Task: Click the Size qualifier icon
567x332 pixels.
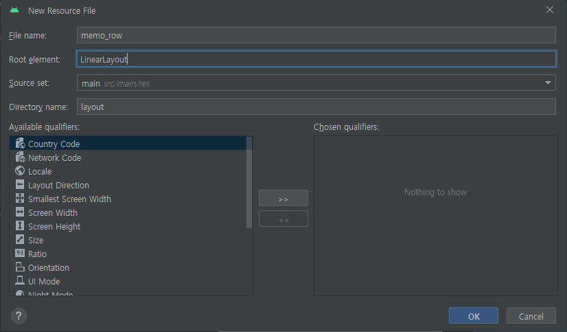Action: 20,239
